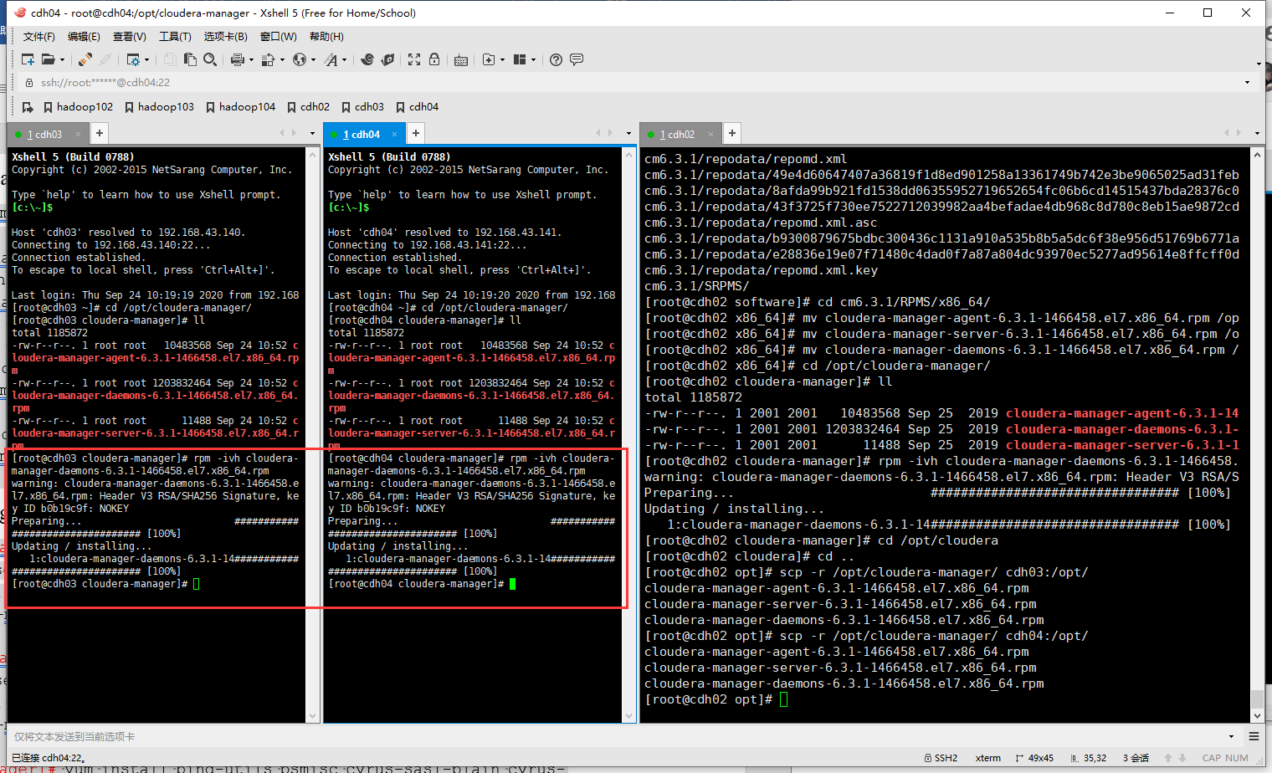Open the 工具(T) menu
The height and width of the screenshot is (773, 1272).
coord(175,36)
